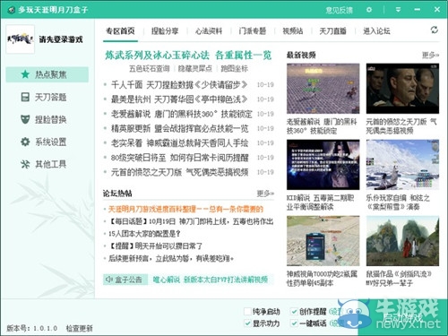Click the 检查更新 link
Image resolution: width=448 pixels, height=336 pixels.
tap(79, 328)
